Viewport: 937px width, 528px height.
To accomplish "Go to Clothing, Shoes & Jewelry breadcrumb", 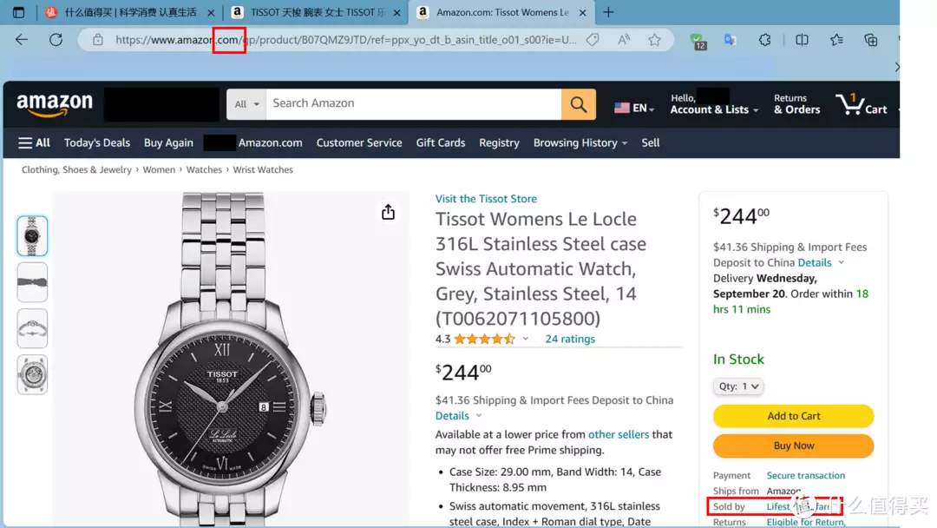I will (76, 170).
